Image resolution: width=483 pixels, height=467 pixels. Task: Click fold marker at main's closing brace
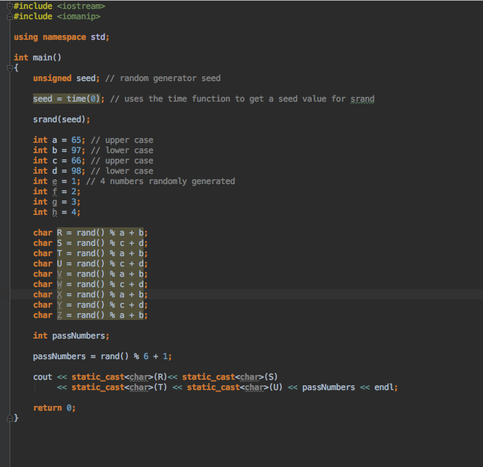10,418
